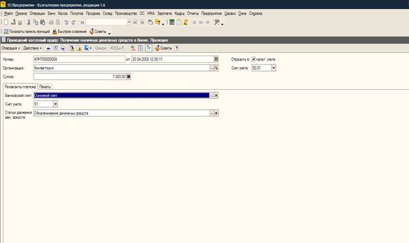This screenshot has height=243, width=409.
Task: Switch to the Печать tab
Action: (45, 87)
